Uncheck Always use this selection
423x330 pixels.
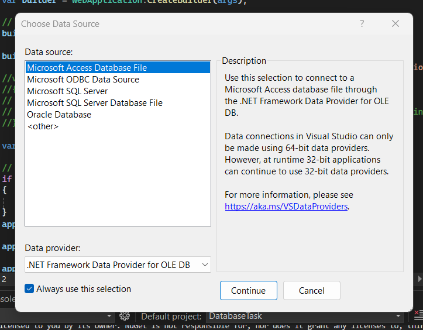tap(30, 289)
